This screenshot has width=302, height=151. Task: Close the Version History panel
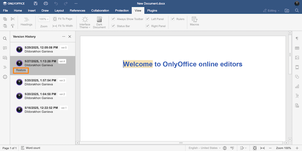tap(70, 37)
